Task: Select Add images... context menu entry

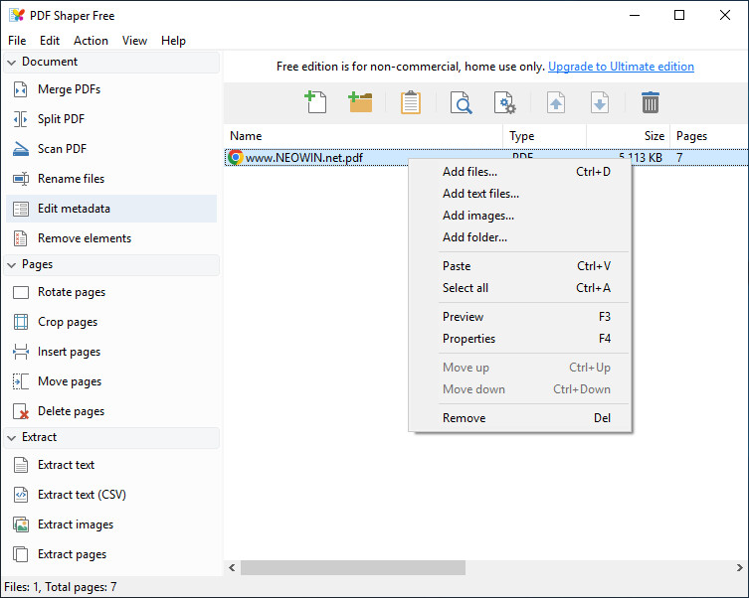Action: (x=519, y=216)
